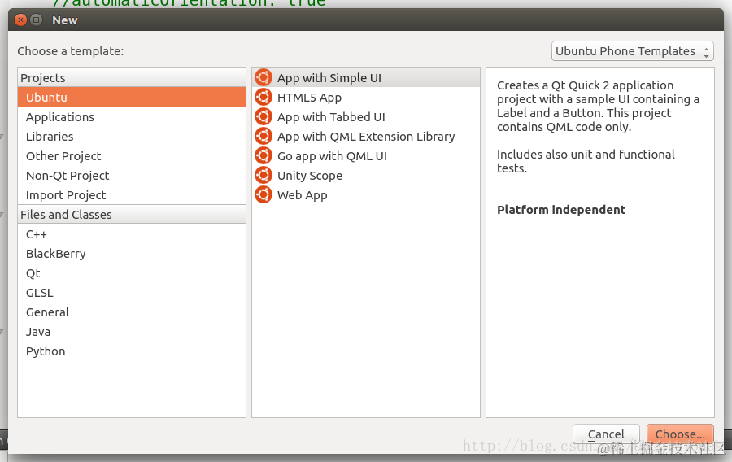Select the App with Simple UI template

click(x=366, y=77)
